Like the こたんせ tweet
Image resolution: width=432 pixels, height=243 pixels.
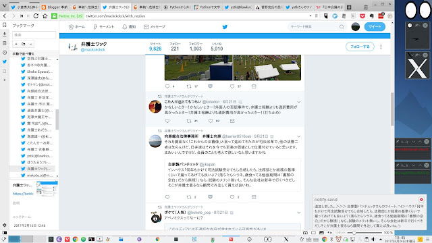pos(211,121)
